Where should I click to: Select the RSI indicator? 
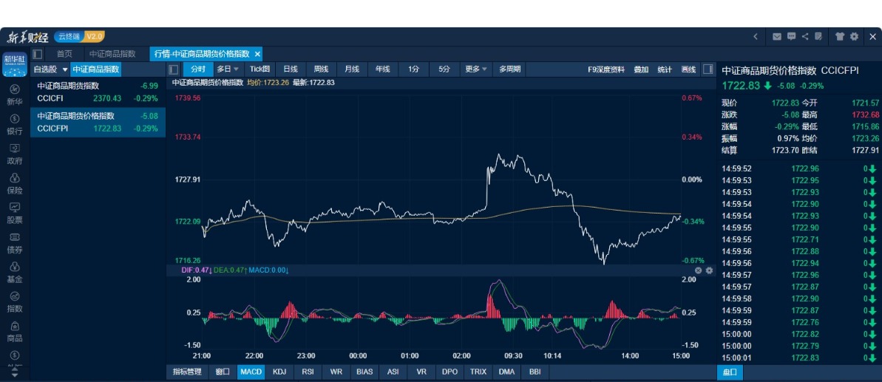pos(308,372)
